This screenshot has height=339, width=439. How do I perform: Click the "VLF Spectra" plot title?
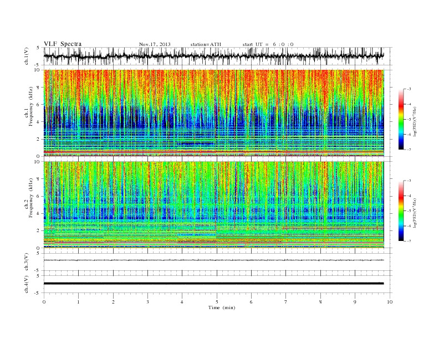click(x=63, y=44)
